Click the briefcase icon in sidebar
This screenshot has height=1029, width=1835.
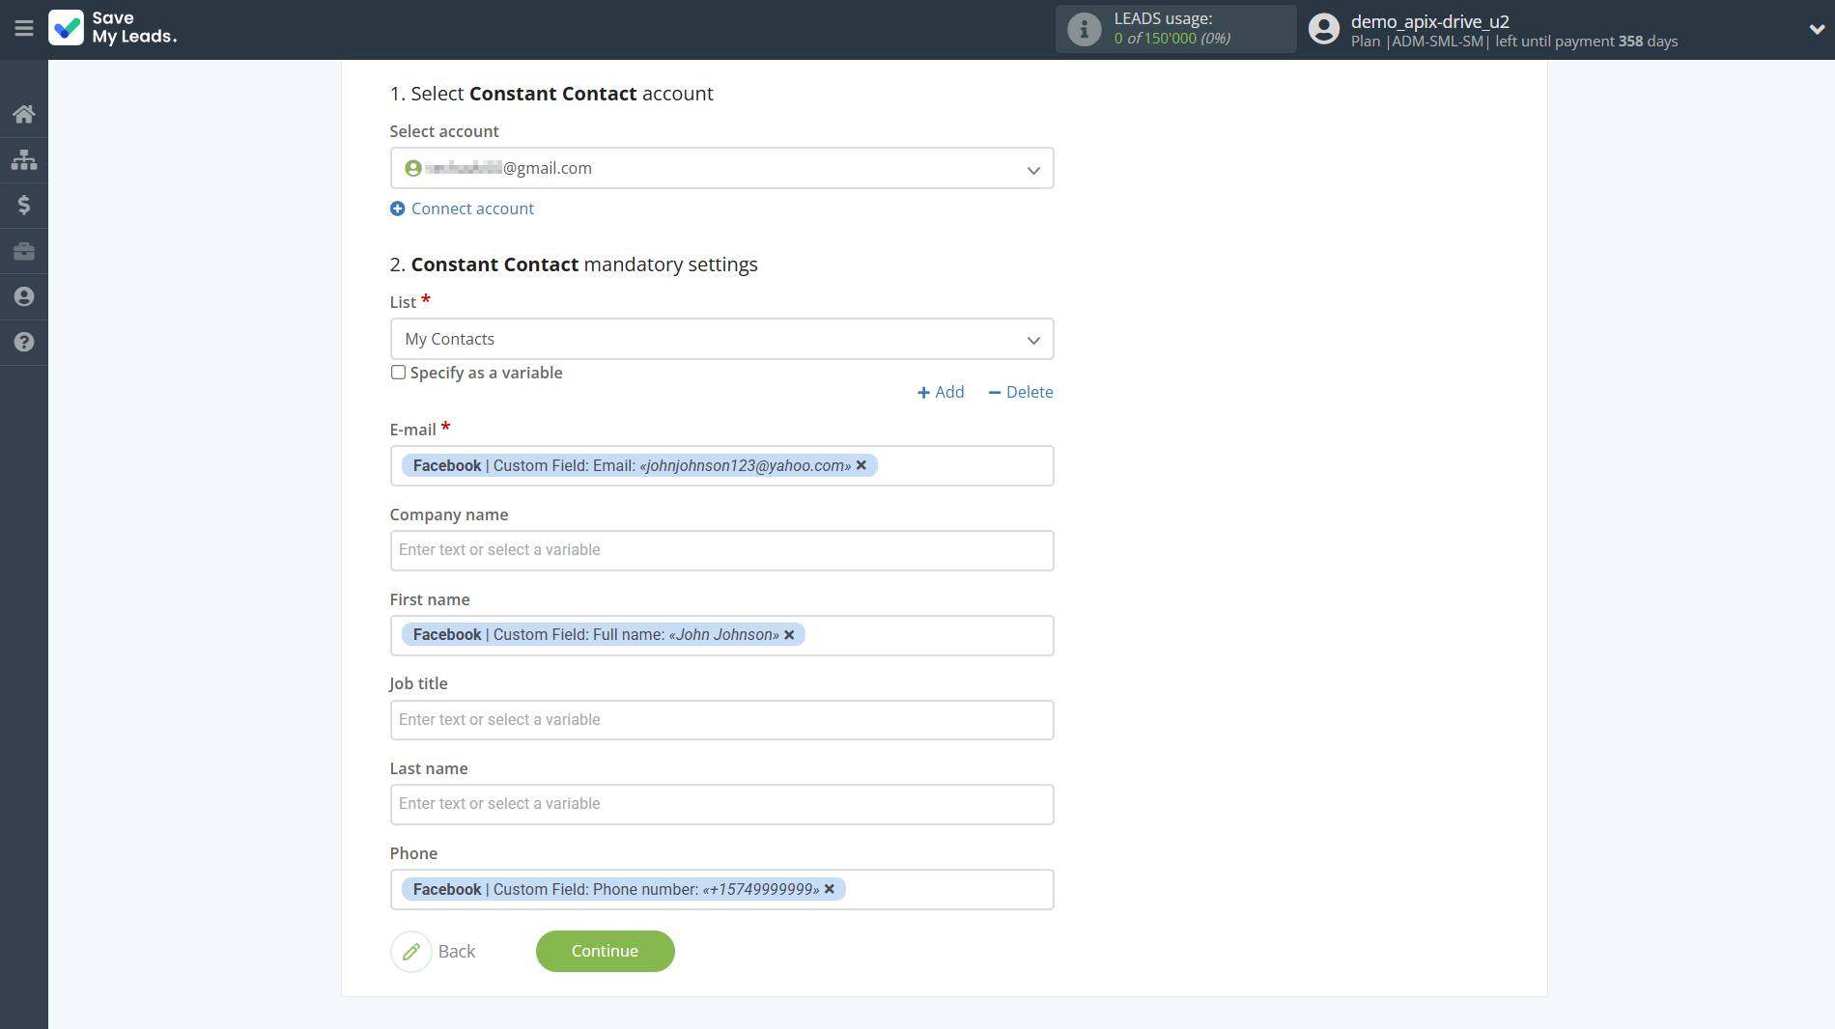click(x=24, y=252)
